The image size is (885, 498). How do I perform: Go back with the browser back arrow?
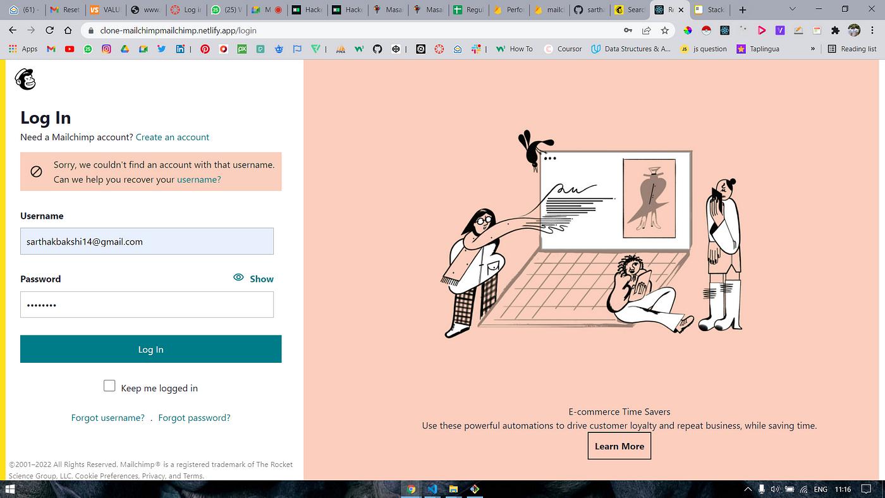[13, 30]
